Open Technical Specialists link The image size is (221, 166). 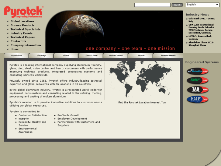[26, 29]
